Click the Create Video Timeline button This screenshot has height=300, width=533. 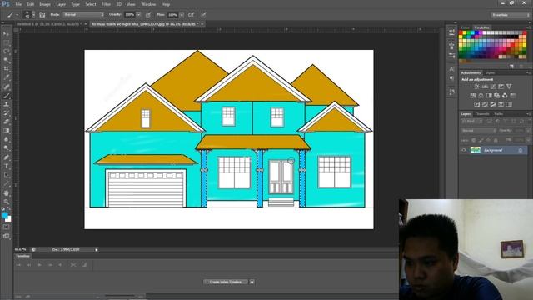click(x=226, y=282)
